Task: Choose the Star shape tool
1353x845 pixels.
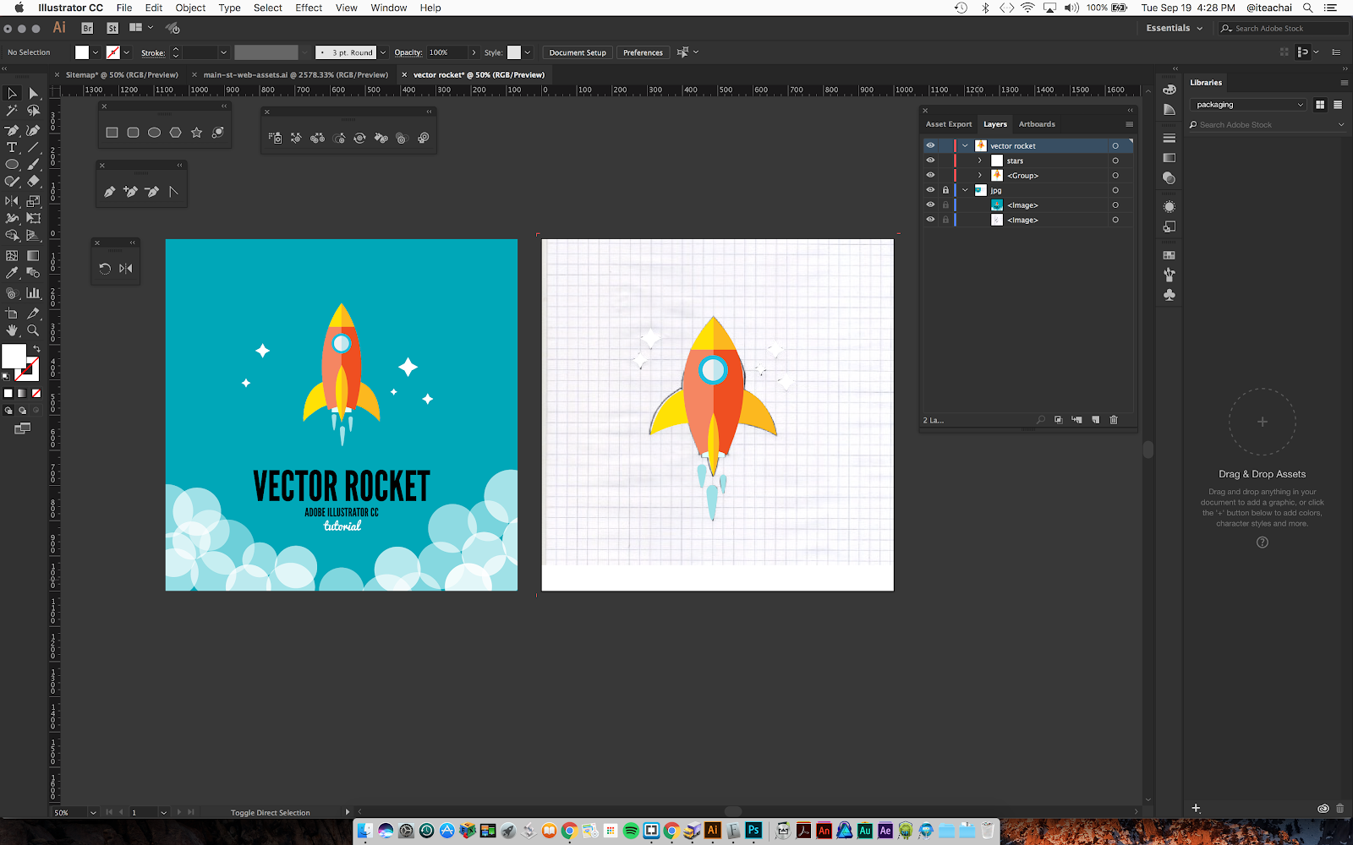Action: point(196,133)
